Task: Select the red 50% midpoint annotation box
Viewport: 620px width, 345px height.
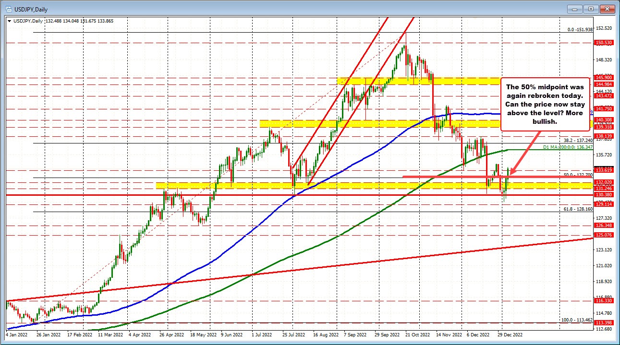Action: [545, 104]
